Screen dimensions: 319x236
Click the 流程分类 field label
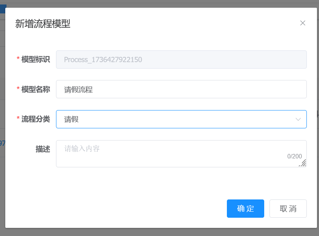(36, 119)
